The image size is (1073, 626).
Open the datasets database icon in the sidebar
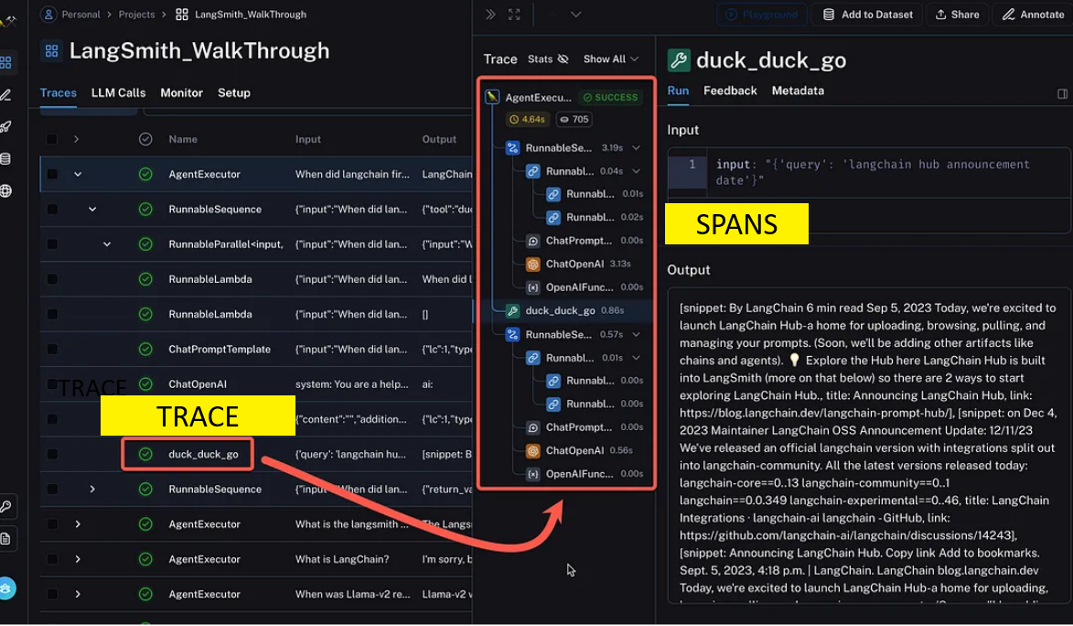click(6, 159)
